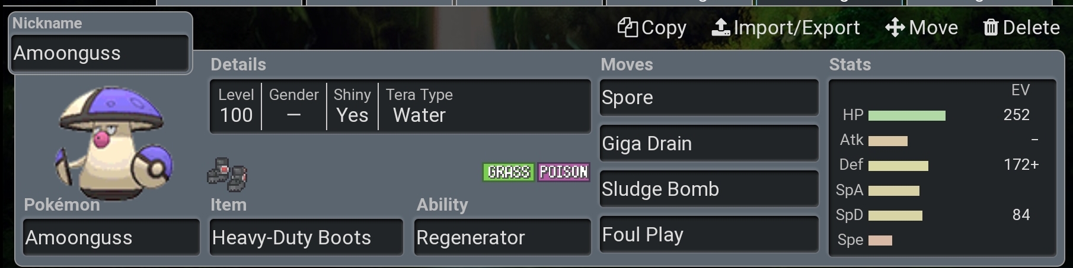Click the Foul Play move slot
Image resolution: width=1073 pixels, height=268 pixels.
pyautogui.click(x=709, y=235)
